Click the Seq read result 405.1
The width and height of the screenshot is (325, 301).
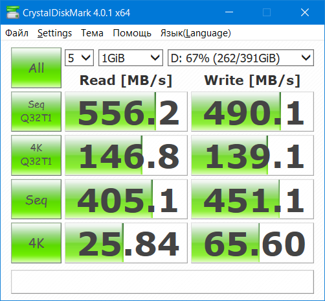[x=126, y=199]
